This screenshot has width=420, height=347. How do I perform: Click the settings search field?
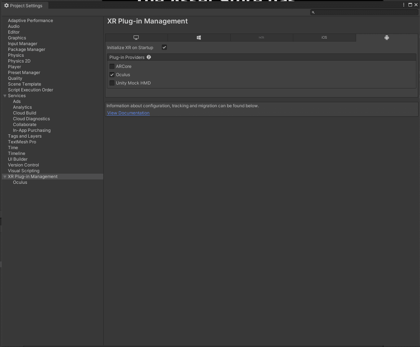pos(365,13)
